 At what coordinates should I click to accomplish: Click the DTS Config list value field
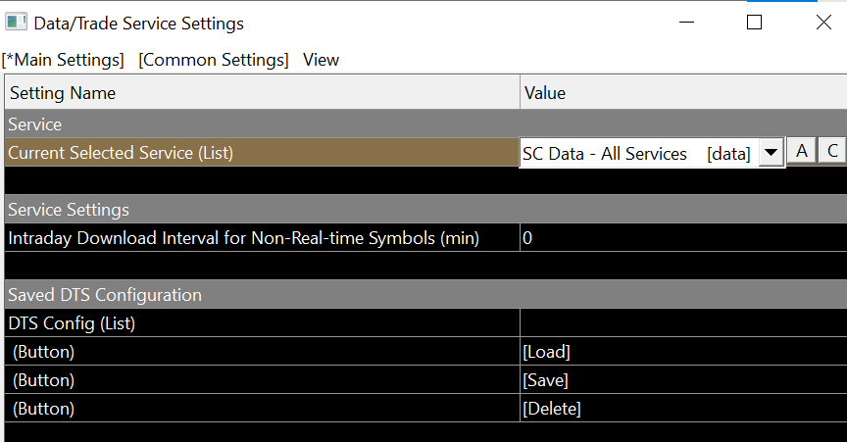click(681, 323)
